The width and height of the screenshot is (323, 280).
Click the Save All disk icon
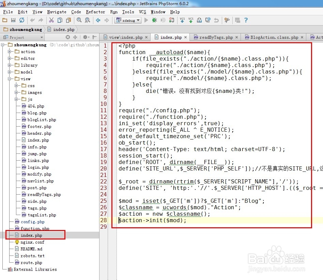coord(13,20)
